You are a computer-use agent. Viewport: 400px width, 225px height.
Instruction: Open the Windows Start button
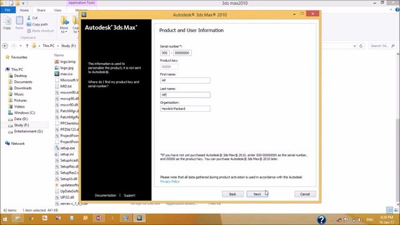point(5,219)
